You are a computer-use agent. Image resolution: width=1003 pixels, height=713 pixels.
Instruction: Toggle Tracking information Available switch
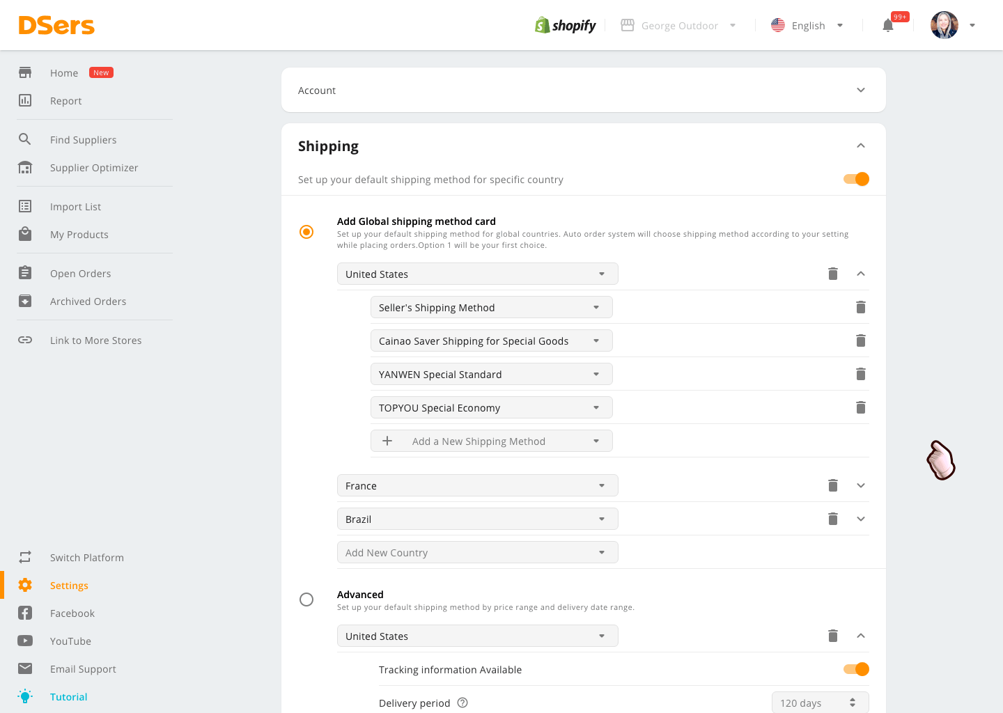click(x=856, y=669)
